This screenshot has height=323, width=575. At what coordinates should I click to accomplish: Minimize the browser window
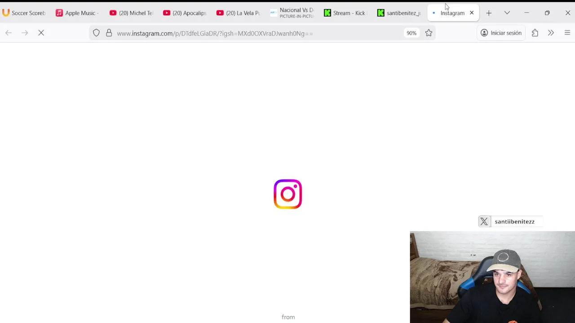click(x=526, y=13)
